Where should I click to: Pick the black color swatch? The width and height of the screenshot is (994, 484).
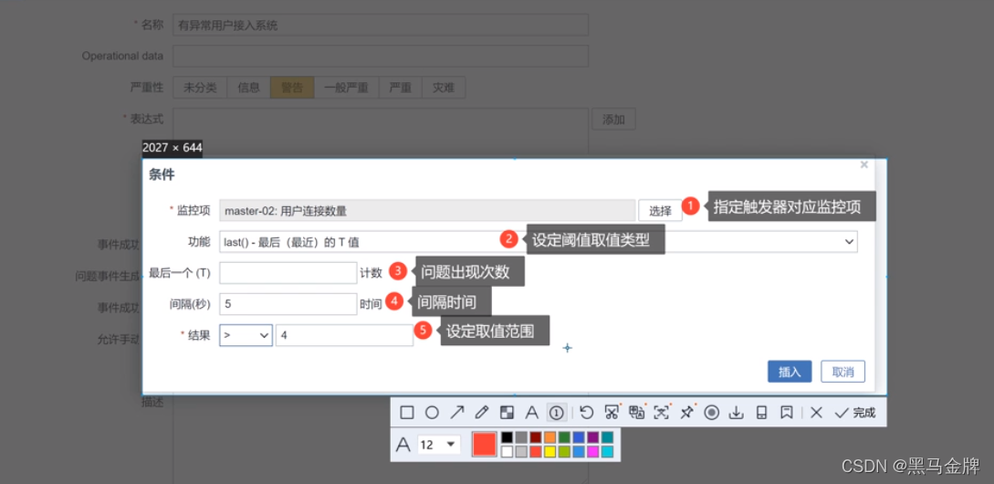[507, 437]
